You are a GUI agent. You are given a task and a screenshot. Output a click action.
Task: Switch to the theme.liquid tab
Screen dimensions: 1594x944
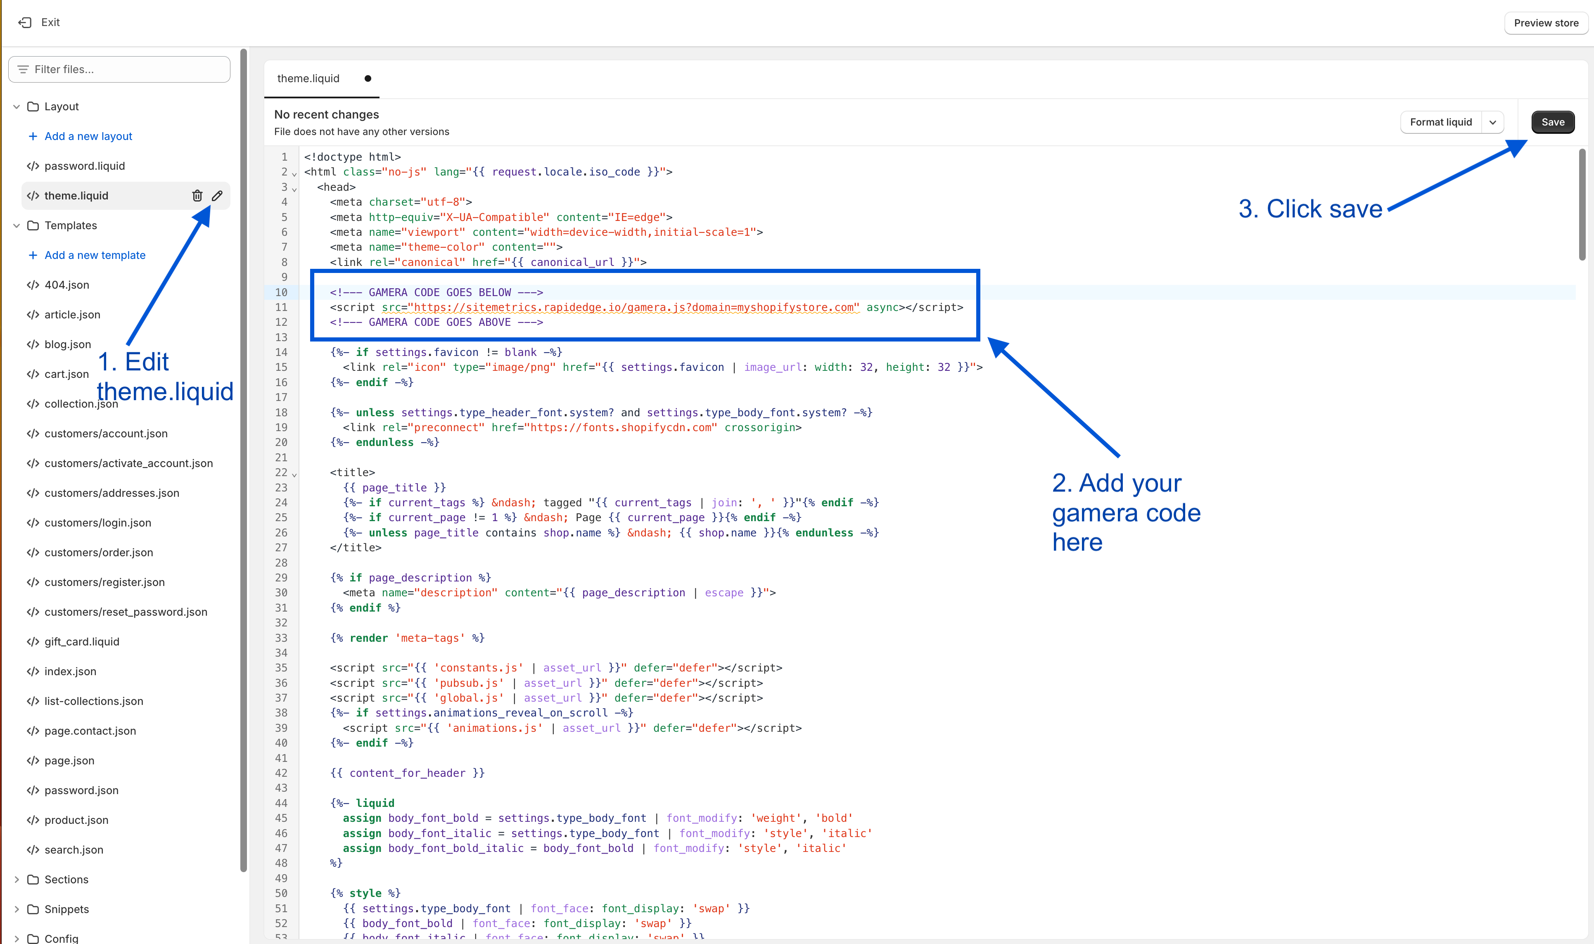coord(308,78)
